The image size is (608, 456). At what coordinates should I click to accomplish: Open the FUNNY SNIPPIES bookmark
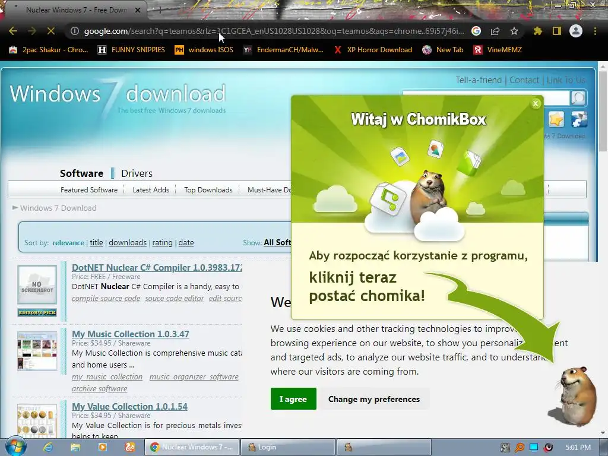(x=131, y=50)
